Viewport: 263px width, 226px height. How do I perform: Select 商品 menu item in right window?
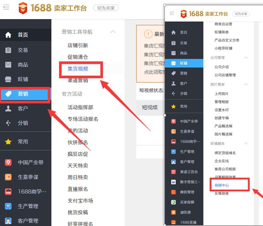click(x=184, y=53)
